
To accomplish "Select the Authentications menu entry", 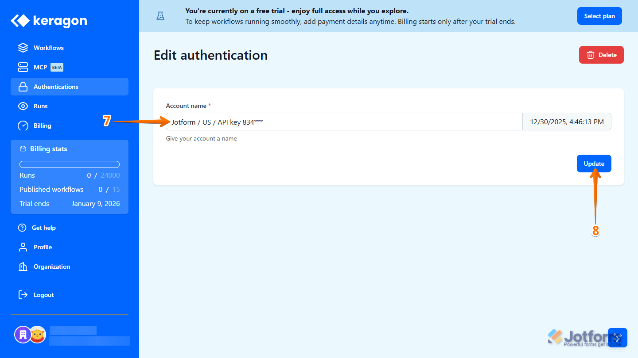I will coord(56,87).
